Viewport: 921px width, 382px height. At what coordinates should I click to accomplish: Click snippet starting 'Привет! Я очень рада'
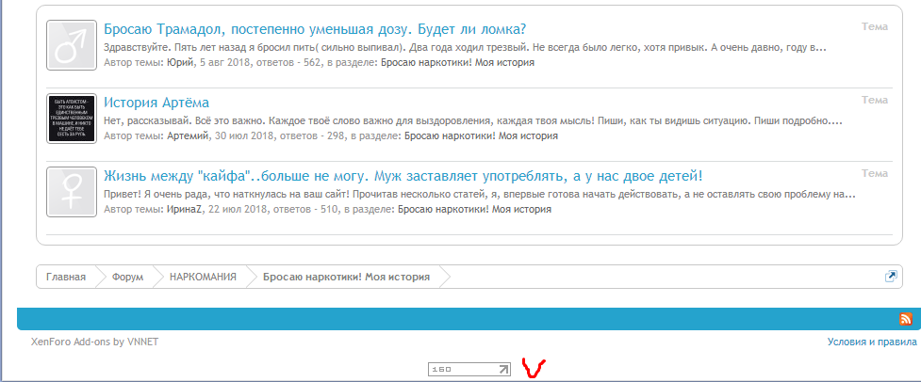(x=479, y=195)
